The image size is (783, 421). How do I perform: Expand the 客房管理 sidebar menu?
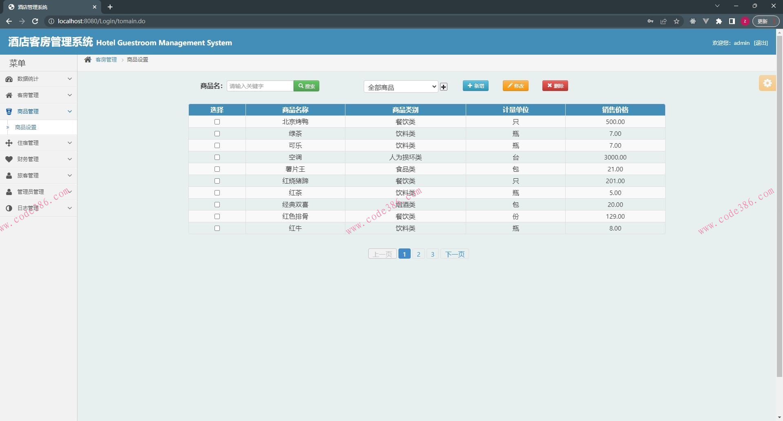click(38, 95)
